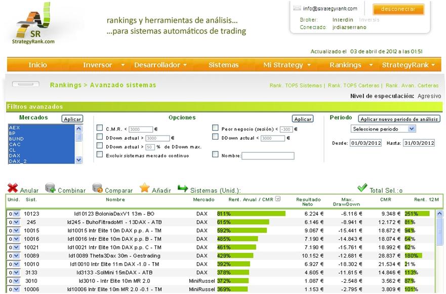The height and width of the screenshot is (294, 446).
Task: Click the sort icon next to Rent. Anual / CMR
Action: click(278, 199)
